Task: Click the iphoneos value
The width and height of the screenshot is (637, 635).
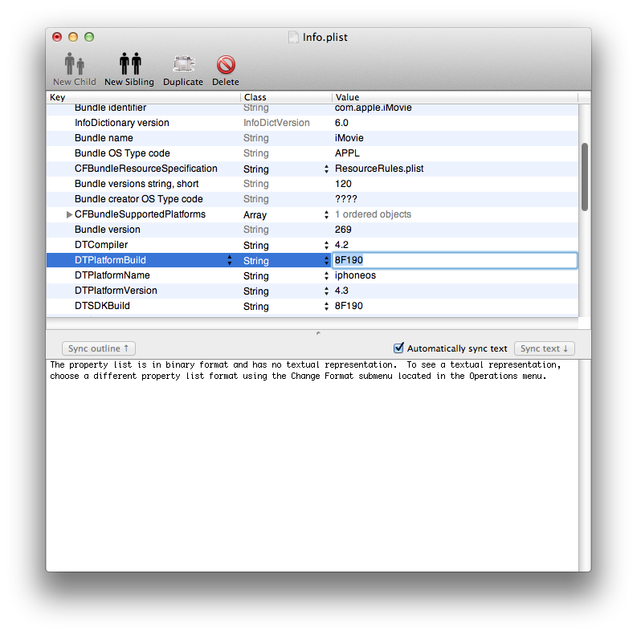Action: 355,275
